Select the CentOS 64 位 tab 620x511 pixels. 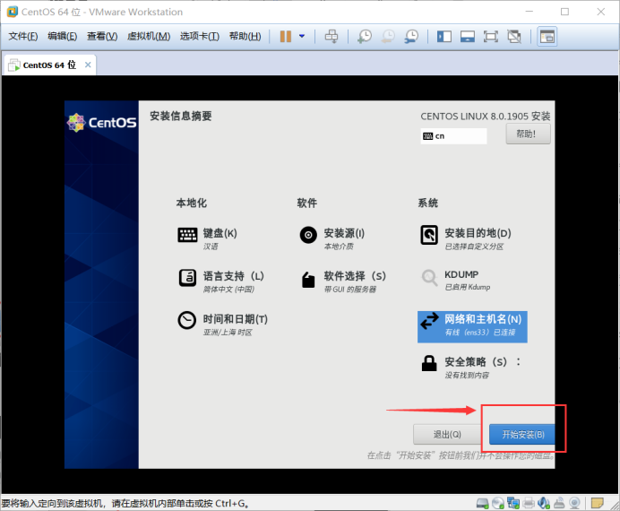point(49,65)
